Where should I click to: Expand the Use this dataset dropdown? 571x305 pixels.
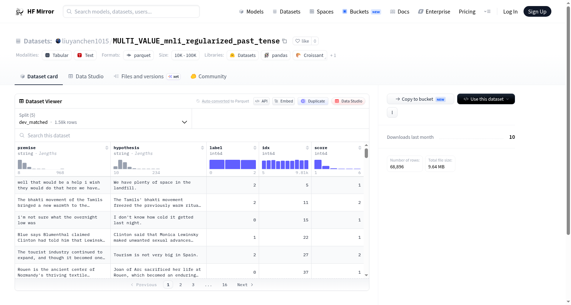(486, 99)
